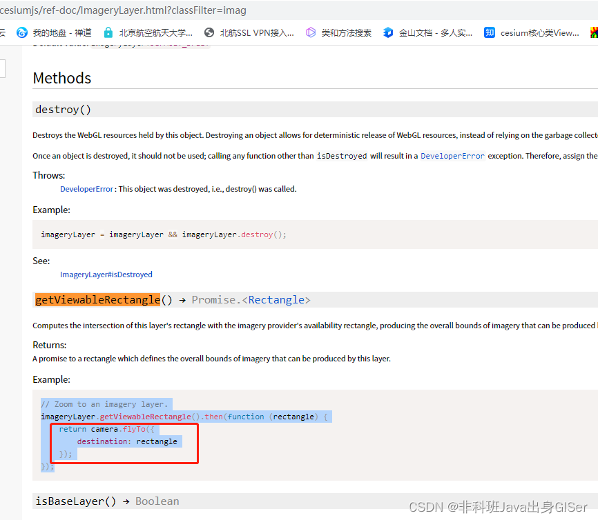The image size is (598, 520).
Task: Click the DeveloperError link in the exception sentence
Action: (452, 155)
